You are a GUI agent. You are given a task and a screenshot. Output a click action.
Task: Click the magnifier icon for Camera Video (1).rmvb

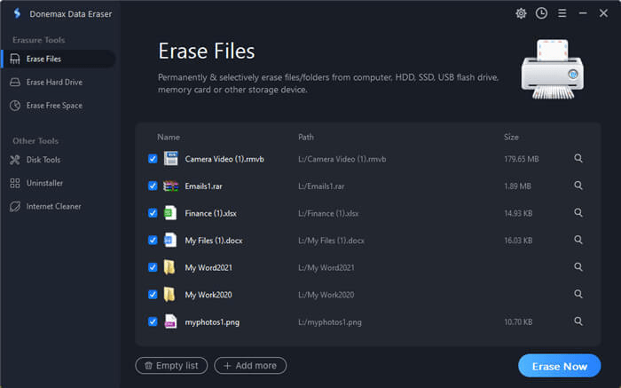pos(578,159)
